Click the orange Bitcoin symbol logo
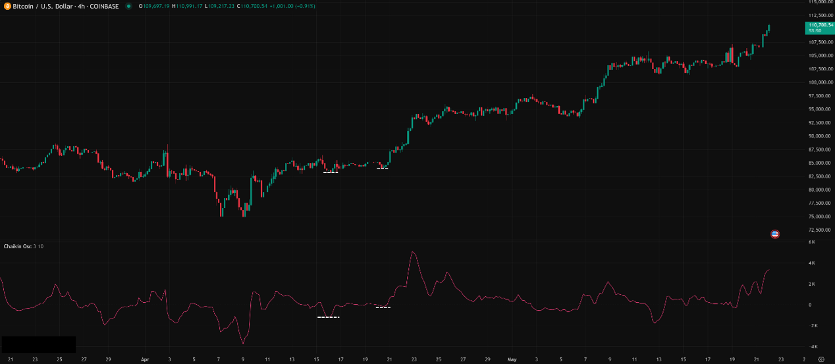The image size is (835, 364). [x=7, y=6]
